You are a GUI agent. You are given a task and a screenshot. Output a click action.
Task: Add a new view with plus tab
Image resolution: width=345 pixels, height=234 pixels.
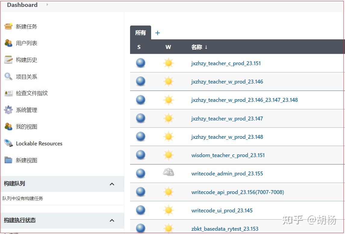(x=157, y=33)
